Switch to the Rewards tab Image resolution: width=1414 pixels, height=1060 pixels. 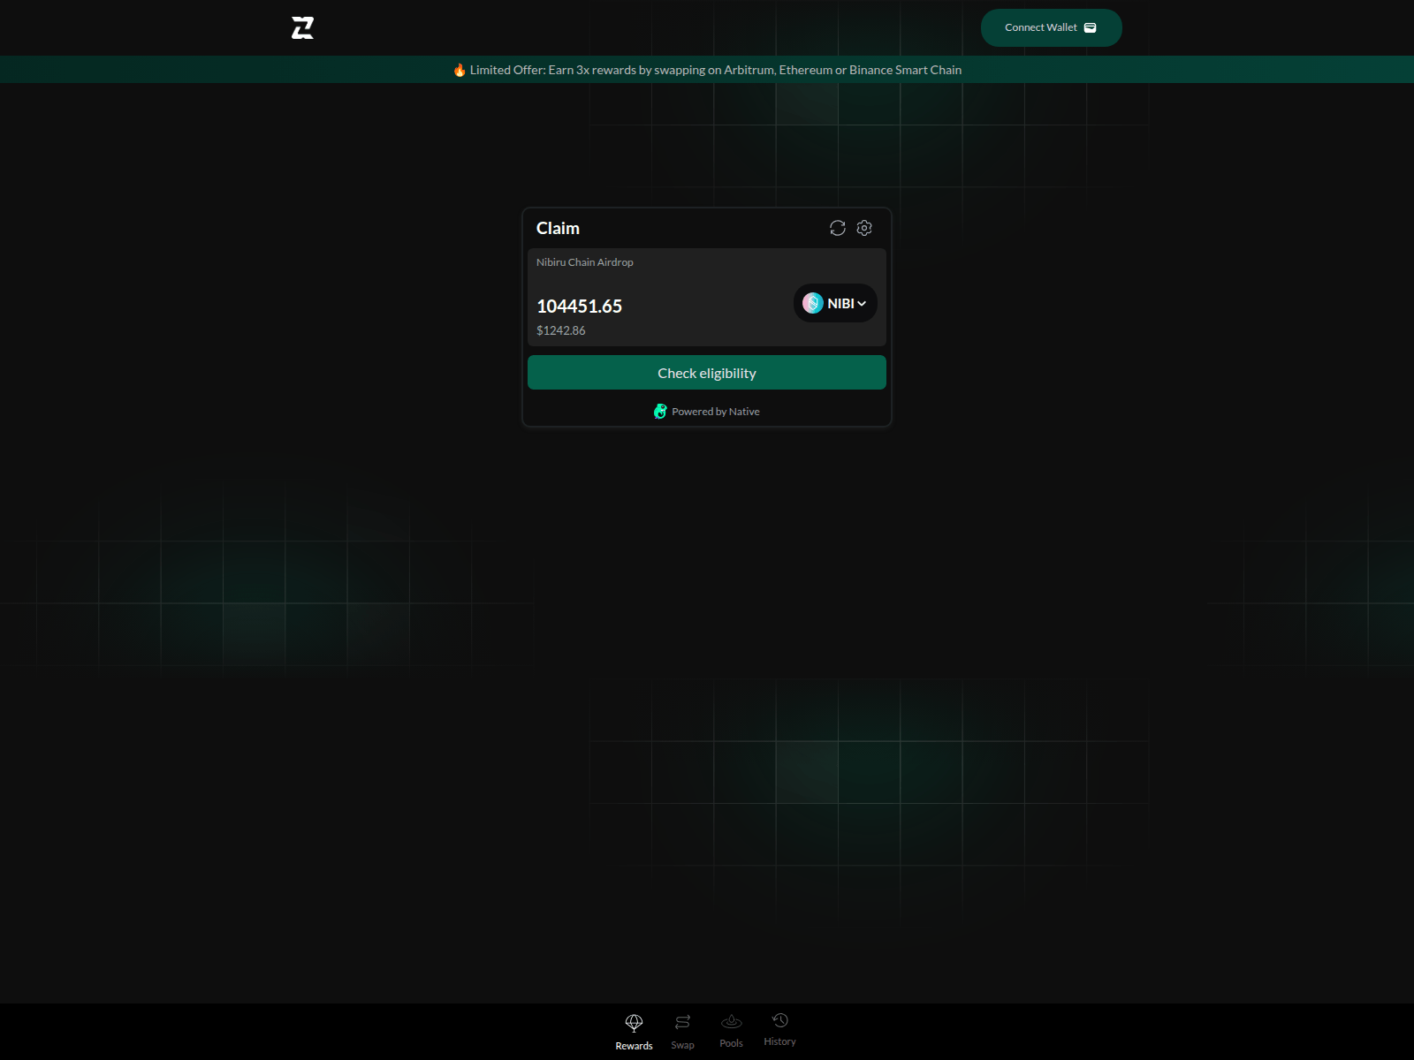tap(634, 1032)
